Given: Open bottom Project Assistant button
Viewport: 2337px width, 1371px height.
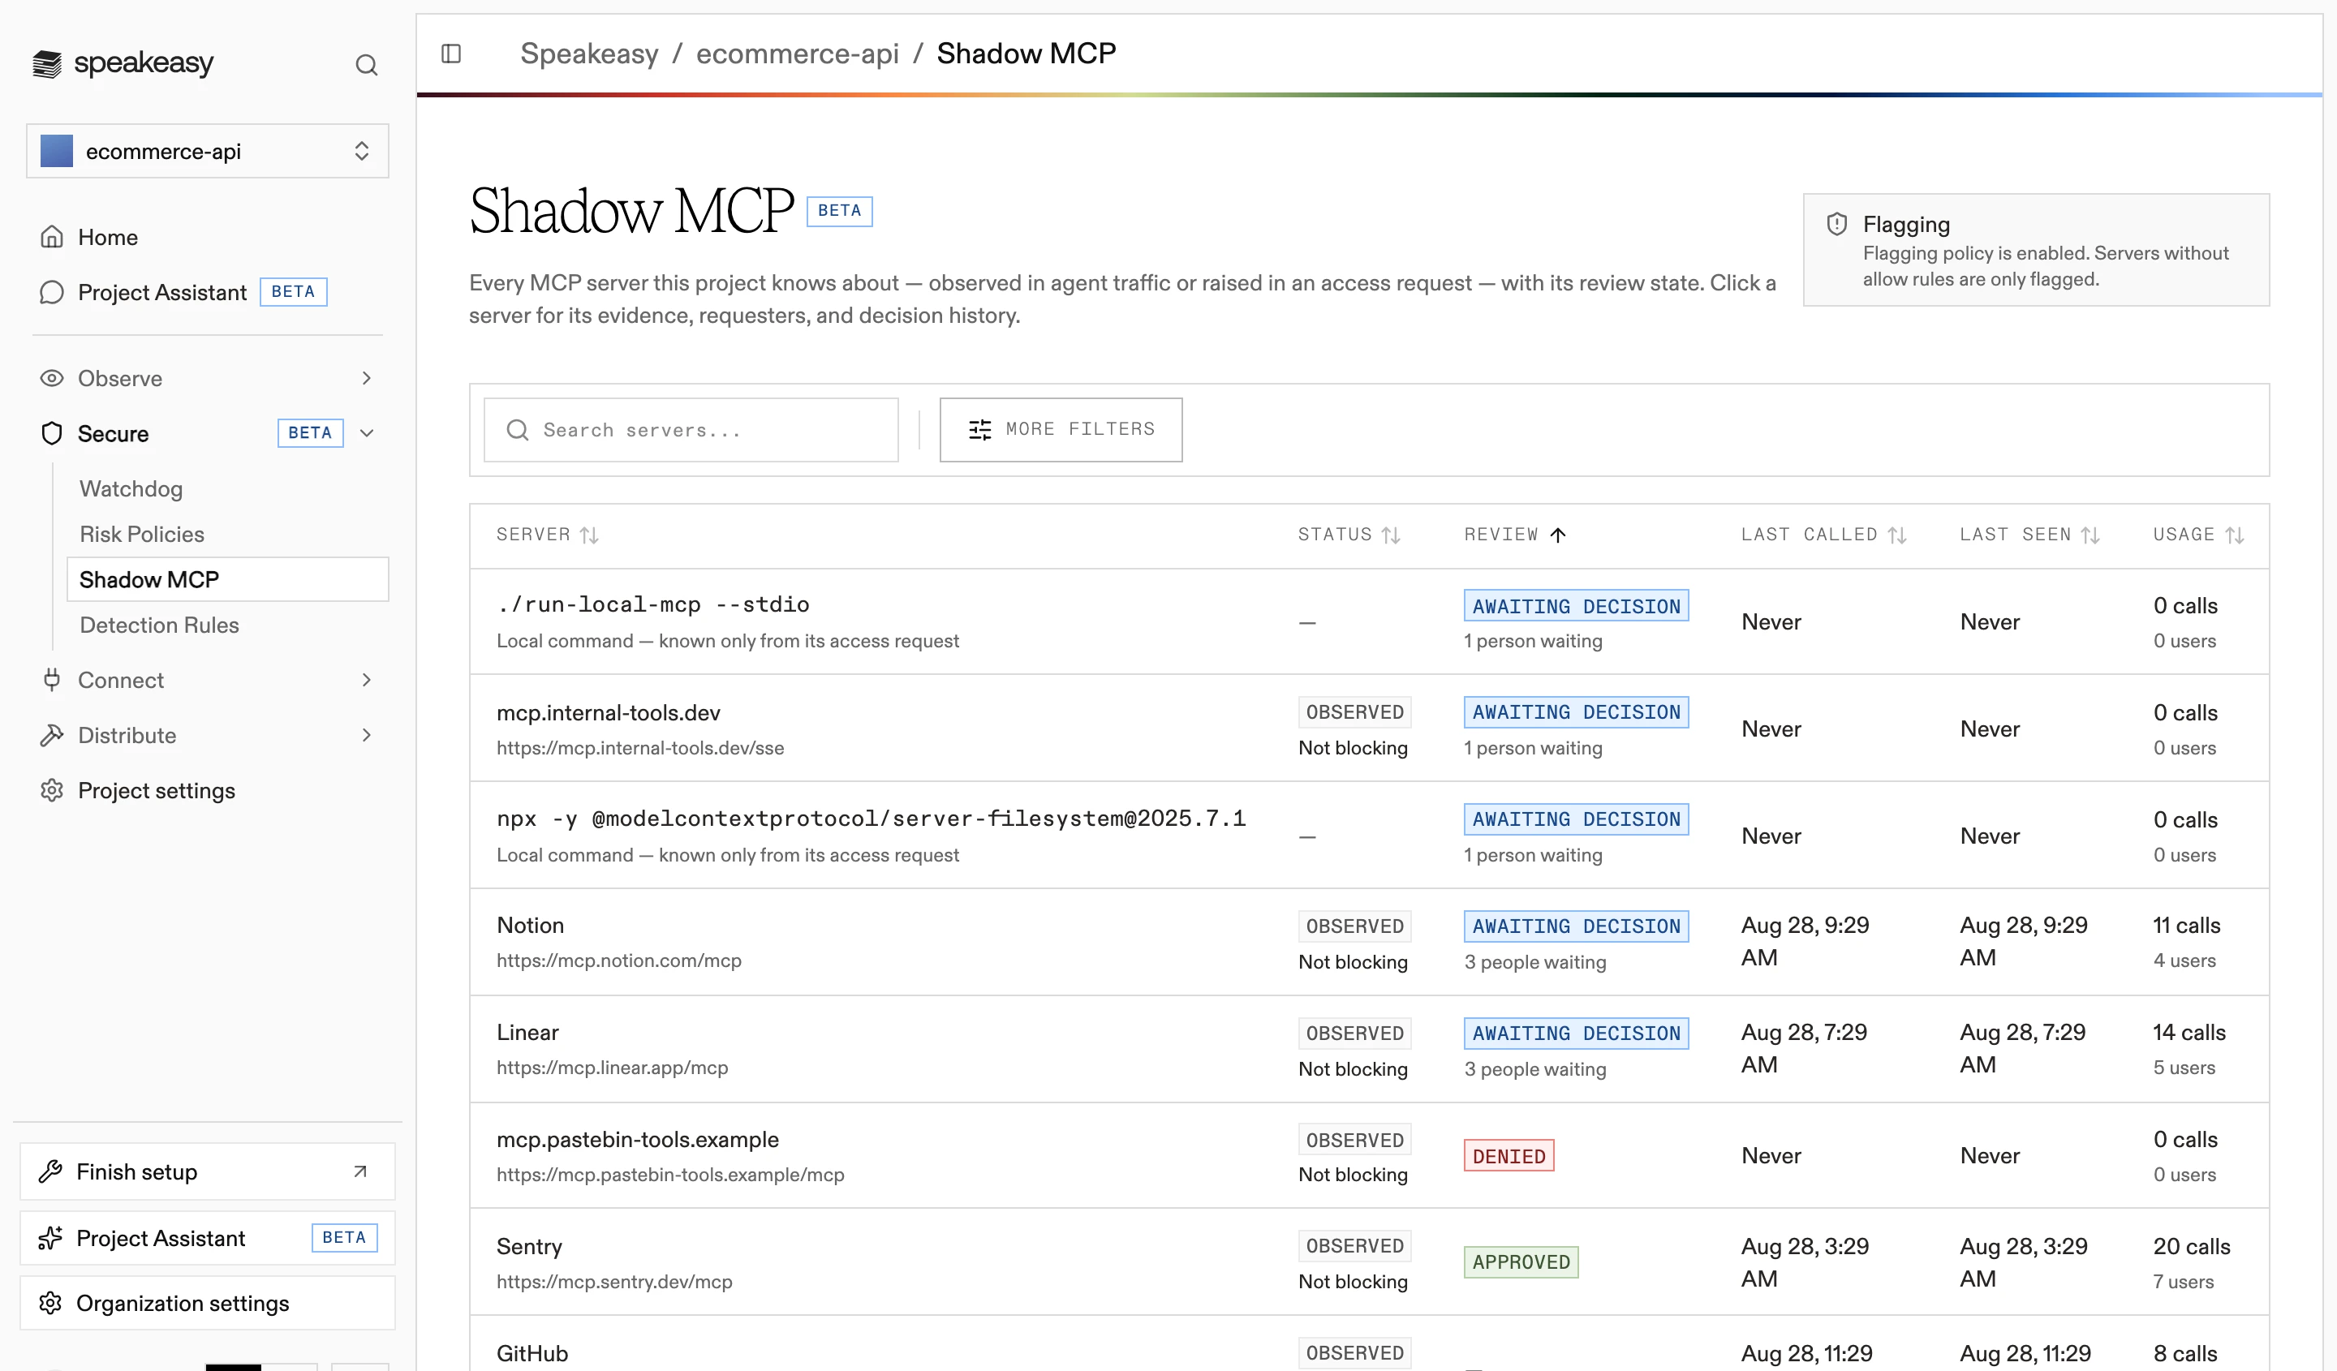Looking at the screenshot, I should point(208,1239).
